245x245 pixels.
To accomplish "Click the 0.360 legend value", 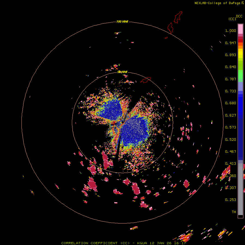I will coord(231,176).
